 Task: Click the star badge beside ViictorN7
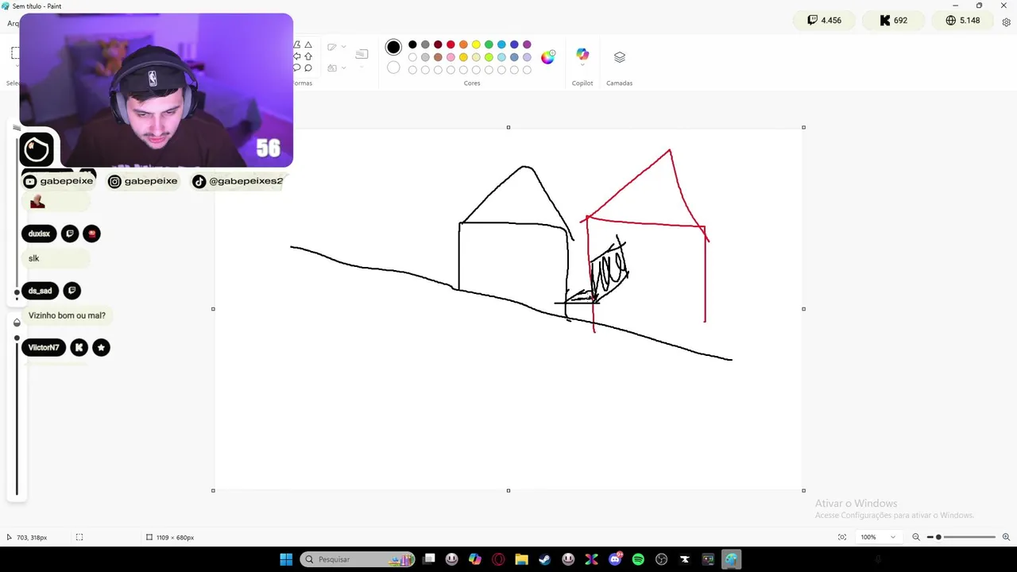coord(101,347)
